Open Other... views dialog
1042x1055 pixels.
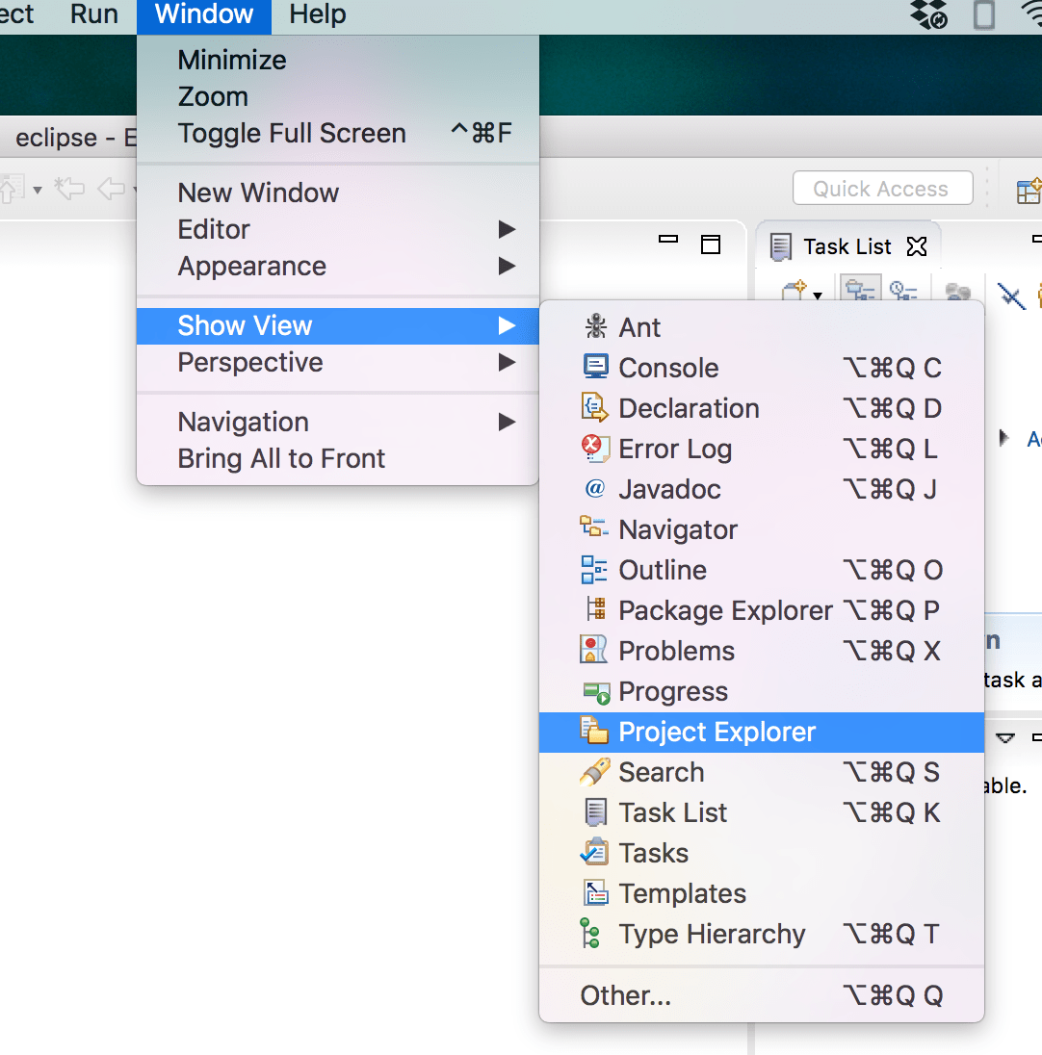tap(762, 995)
